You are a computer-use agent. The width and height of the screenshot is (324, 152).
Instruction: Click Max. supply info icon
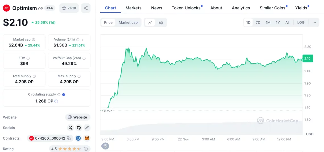click(79, 76)
